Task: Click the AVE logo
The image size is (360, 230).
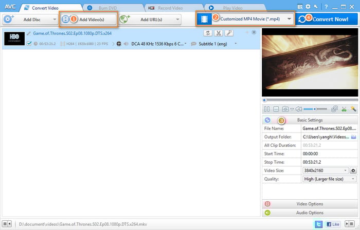Action: point(10,7)
